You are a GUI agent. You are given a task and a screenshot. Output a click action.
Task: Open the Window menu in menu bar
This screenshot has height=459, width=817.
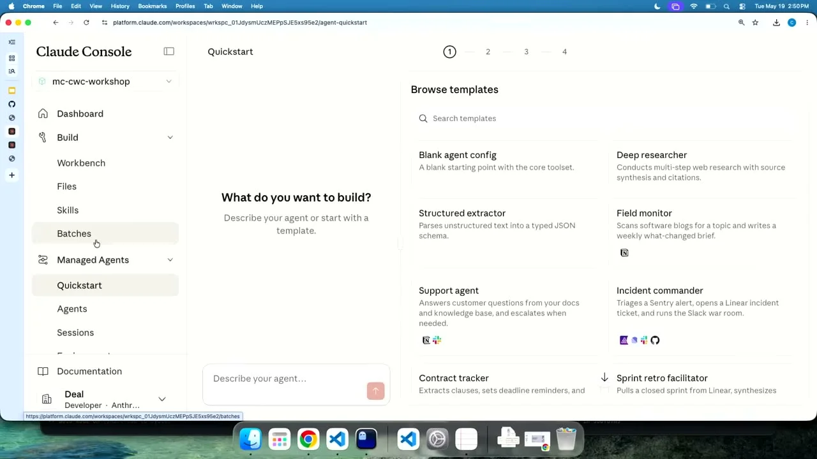coord(232,6)
